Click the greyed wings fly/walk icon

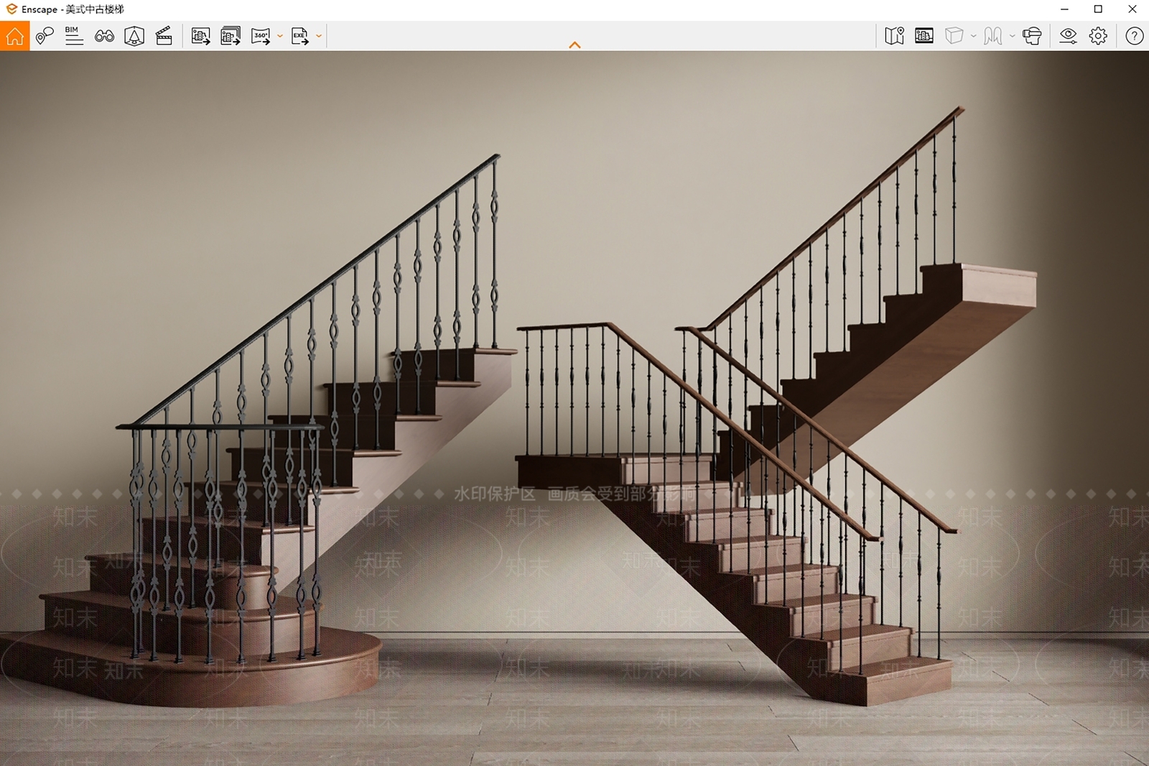(993, 36)
